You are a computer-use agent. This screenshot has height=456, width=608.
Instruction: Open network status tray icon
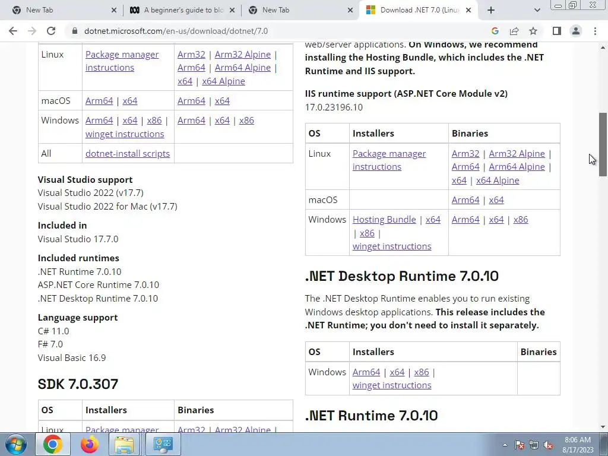coord(534,445)
